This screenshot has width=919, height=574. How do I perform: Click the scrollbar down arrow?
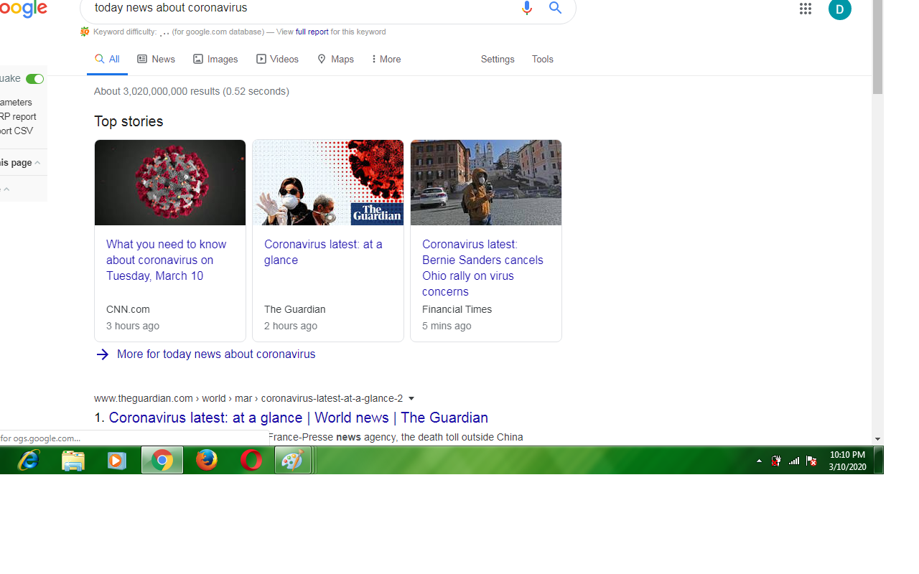click(x=877, y=439)
